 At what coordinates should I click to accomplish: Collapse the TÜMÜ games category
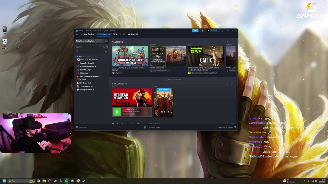[x=76, y=56]
